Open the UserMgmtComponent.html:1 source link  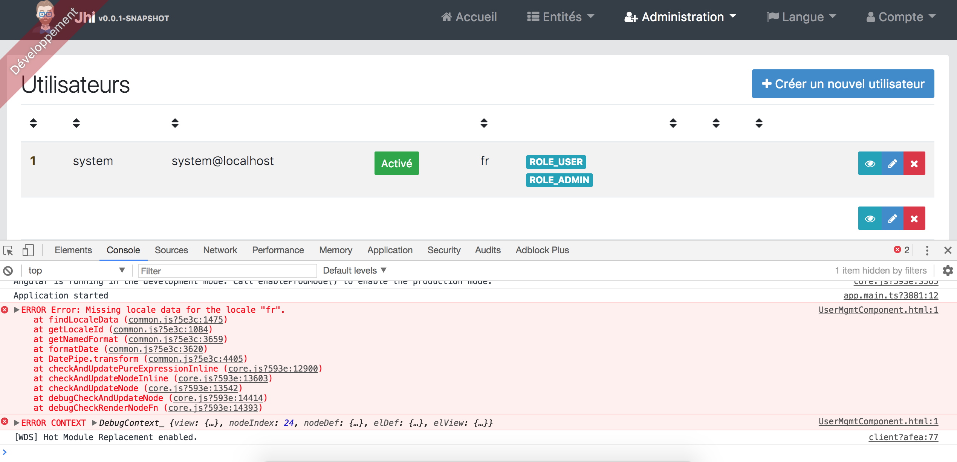click(x=878, y=310)
